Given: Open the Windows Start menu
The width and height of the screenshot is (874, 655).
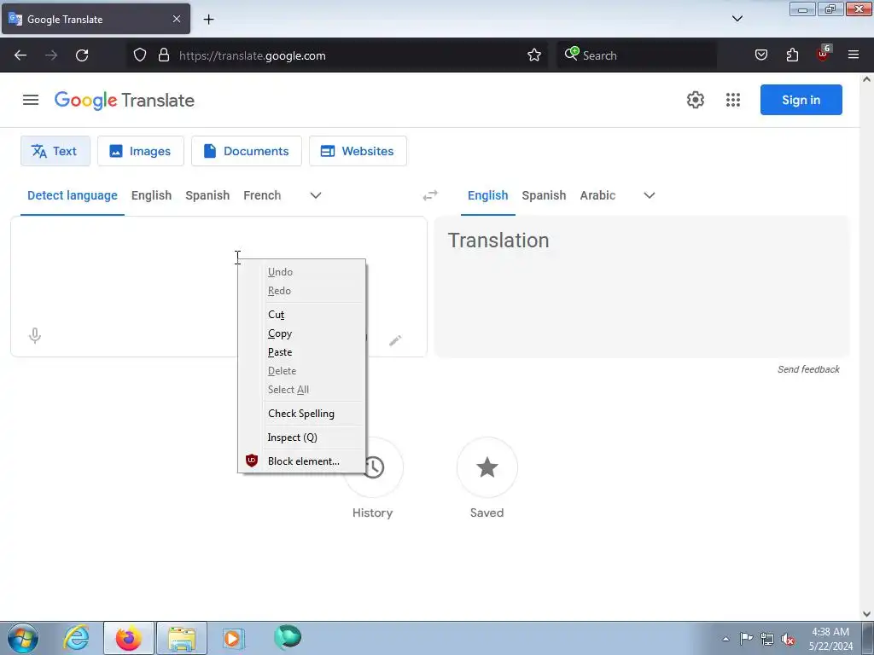Looking at the screenshot, I should [x=23, y=638].
